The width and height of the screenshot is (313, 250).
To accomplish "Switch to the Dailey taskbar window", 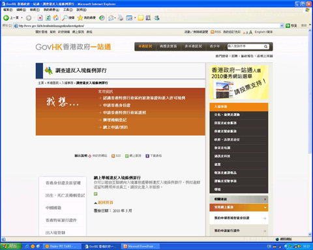I will pyautogui.click(x=62, y=246).
